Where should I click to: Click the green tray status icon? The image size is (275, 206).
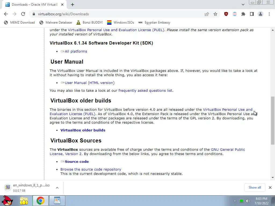pyautogui.click(x=241, y=201)
